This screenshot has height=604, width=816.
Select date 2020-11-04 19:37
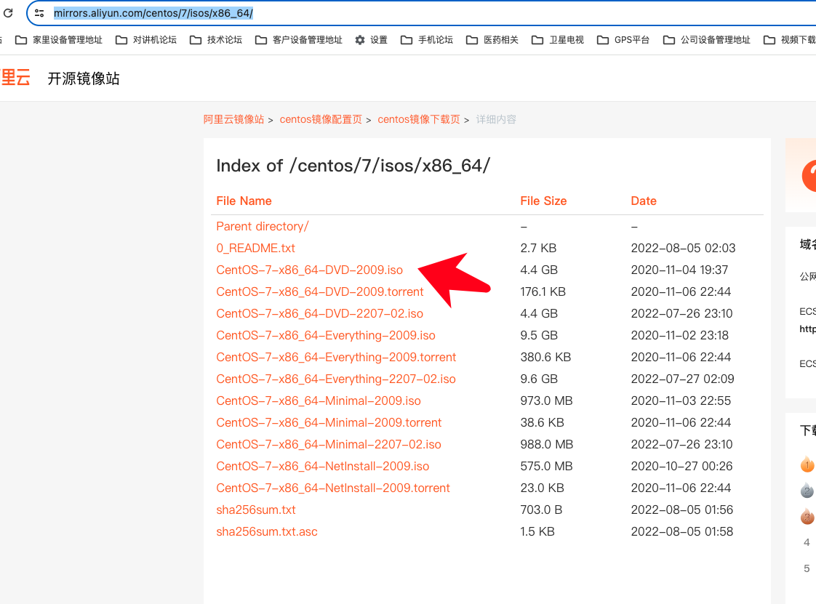point(680,270)
